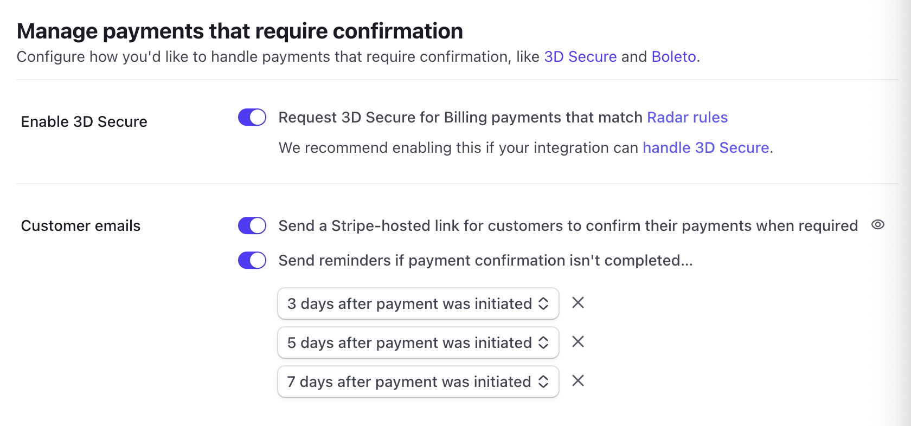Click the eye icon near customer emails row
This screenshot has height=426, width=911.
878,224
